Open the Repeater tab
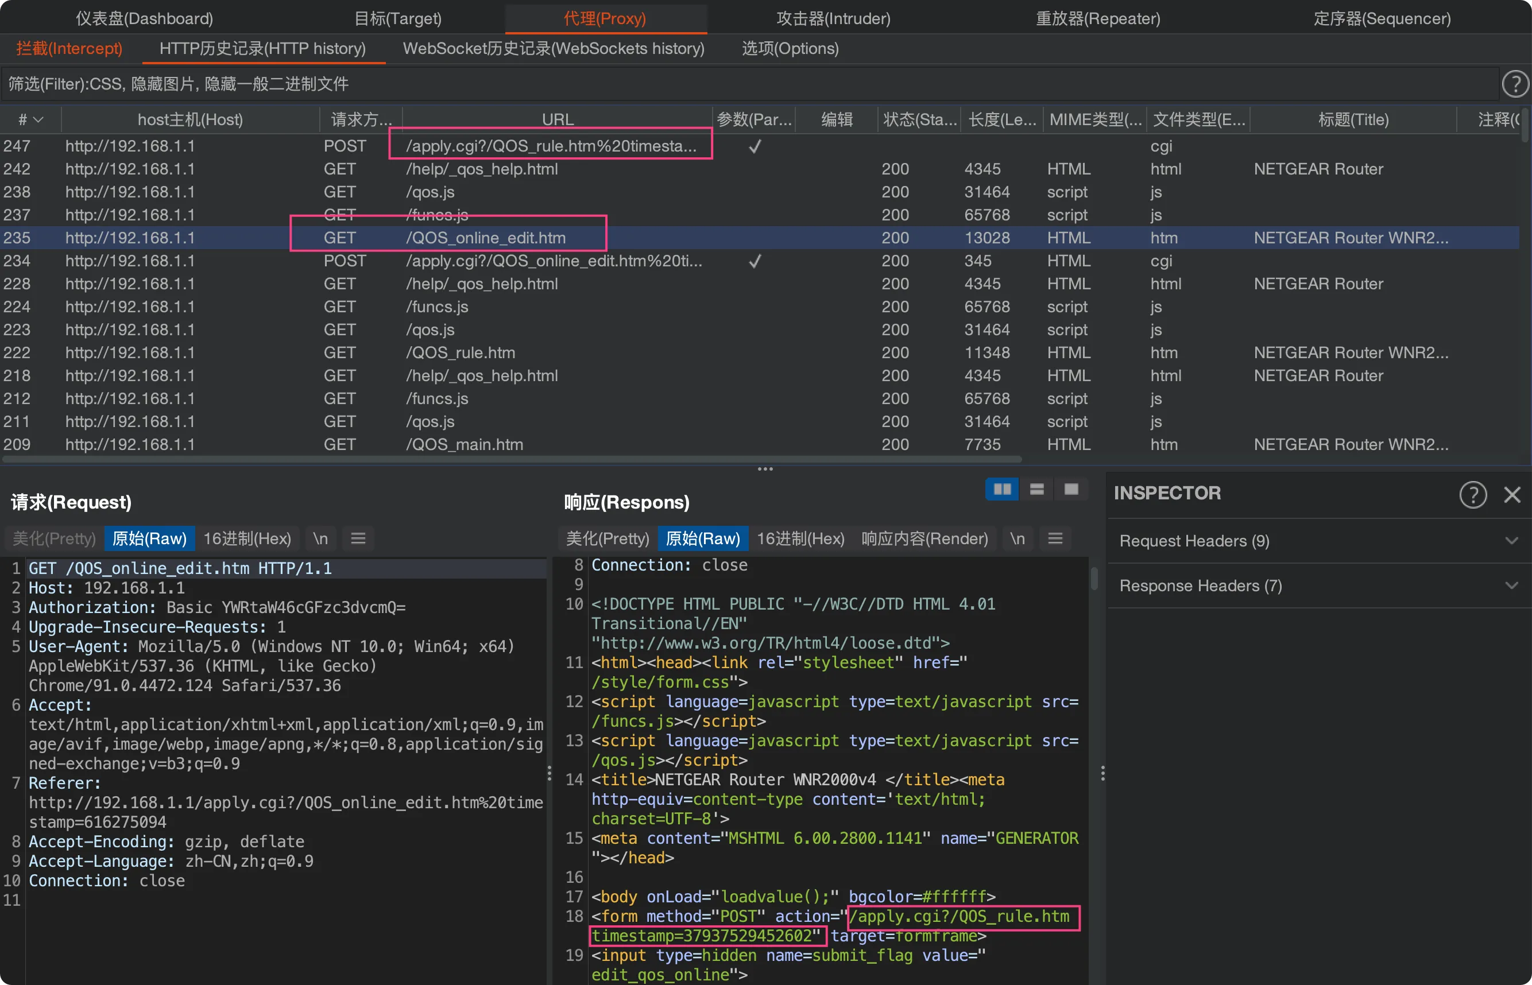1532x985 pixels. [x=1098, y=18]
